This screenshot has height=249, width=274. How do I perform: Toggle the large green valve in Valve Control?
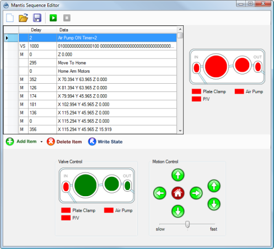coord(85,185)
